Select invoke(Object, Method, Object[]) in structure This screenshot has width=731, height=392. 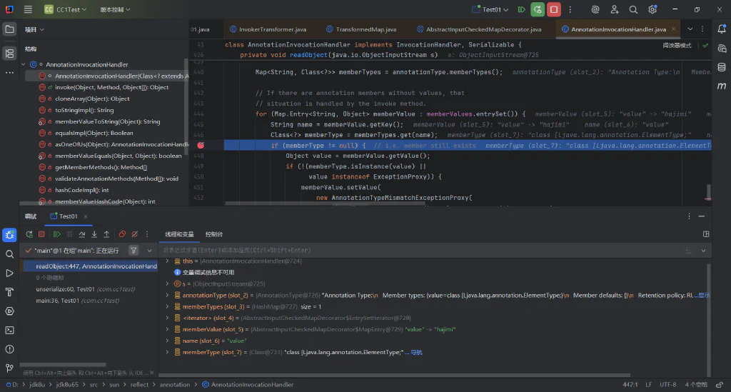[x=112, y=87]
